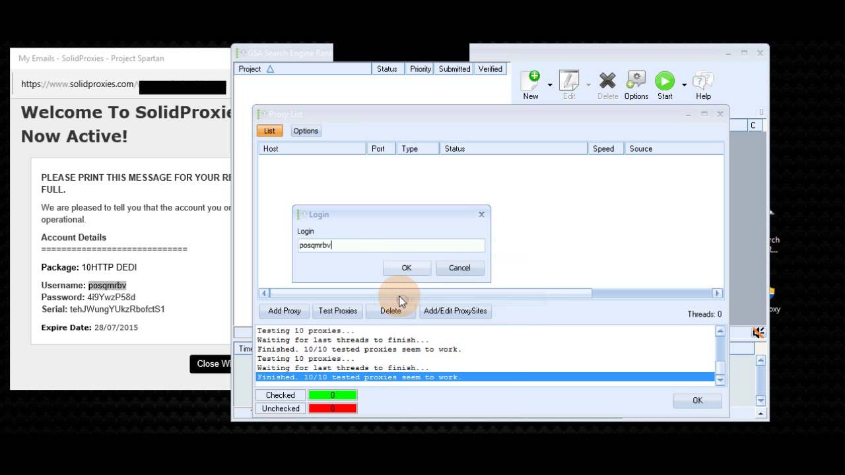
Task: Sort proxies by Source column
Action: 673,148
